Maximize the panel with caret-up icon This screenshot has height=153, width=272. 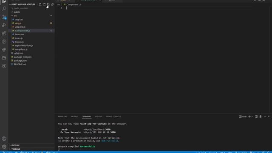click(265, 116)
